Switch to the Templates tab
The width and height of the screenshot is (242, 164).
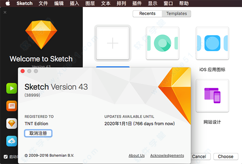[177, 14]
